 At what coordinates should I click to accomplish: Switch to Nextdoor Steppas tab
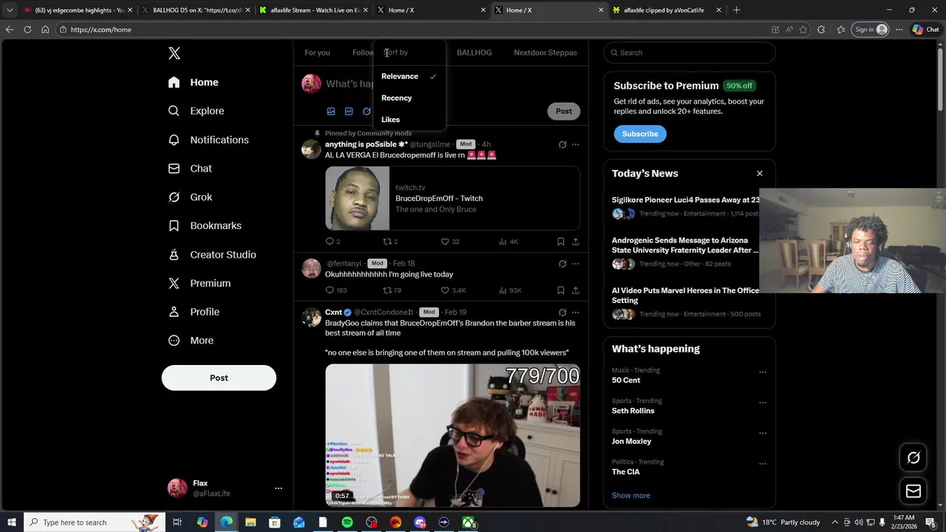[545, 52]
